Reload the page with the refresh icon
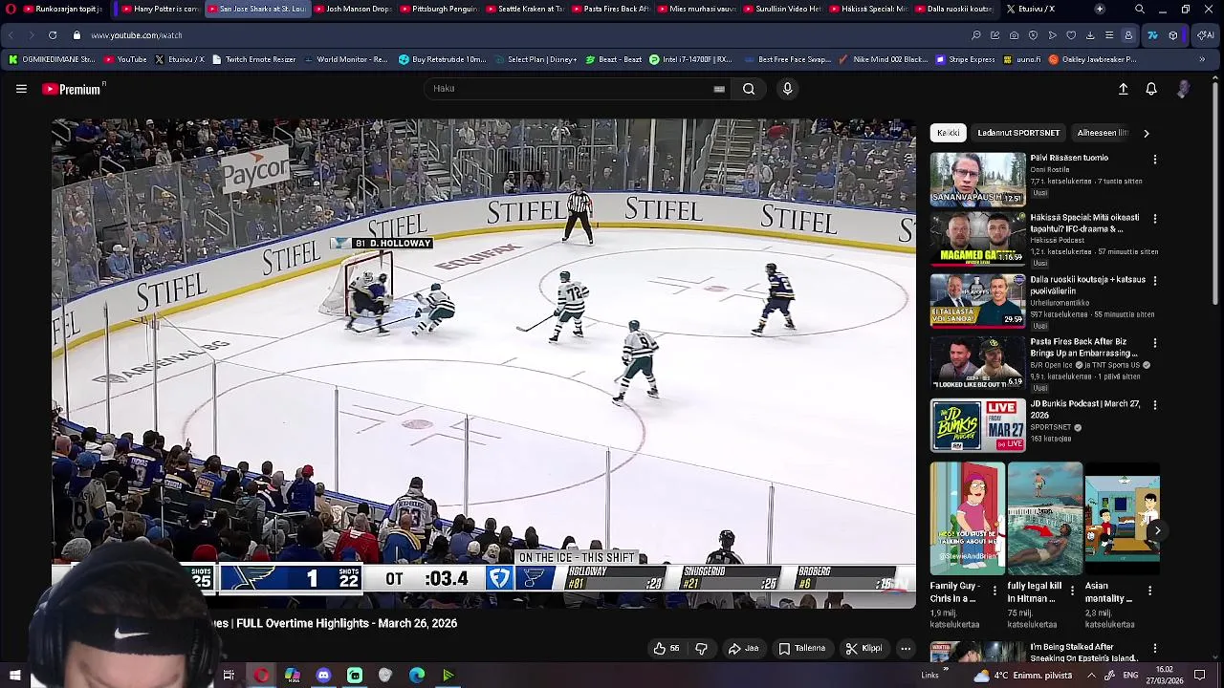Image resolution: width=1224 pixels, height=688 pixels. (x=52, y=35)
